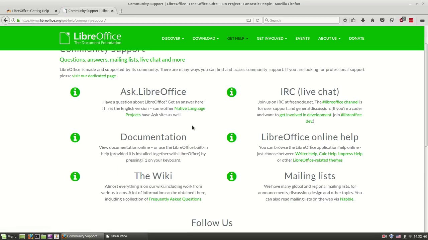428x240 pixels.
Task: Close the 'LibreOffice: Getting Help' tab
Action: (56, 11)
